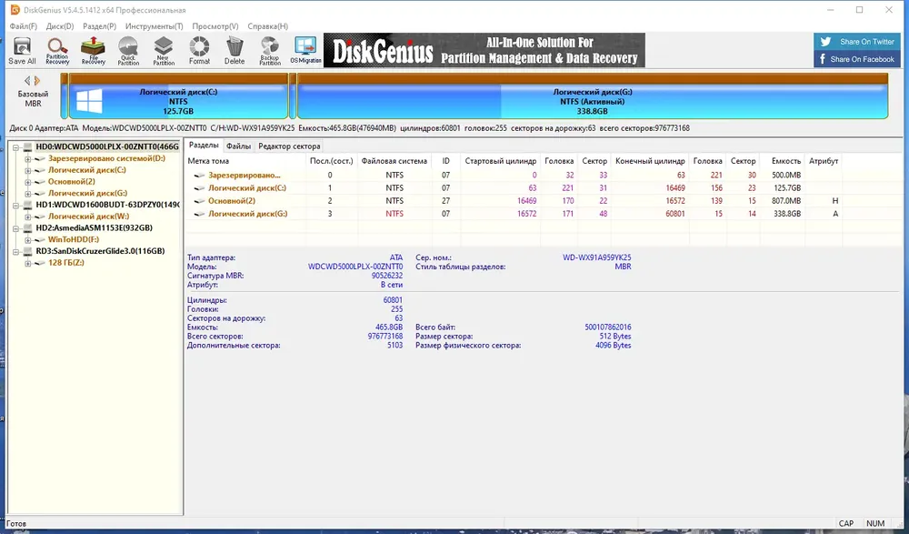
Task: Click the DiskGenius app title icon
Action: [x=15, y=10]
